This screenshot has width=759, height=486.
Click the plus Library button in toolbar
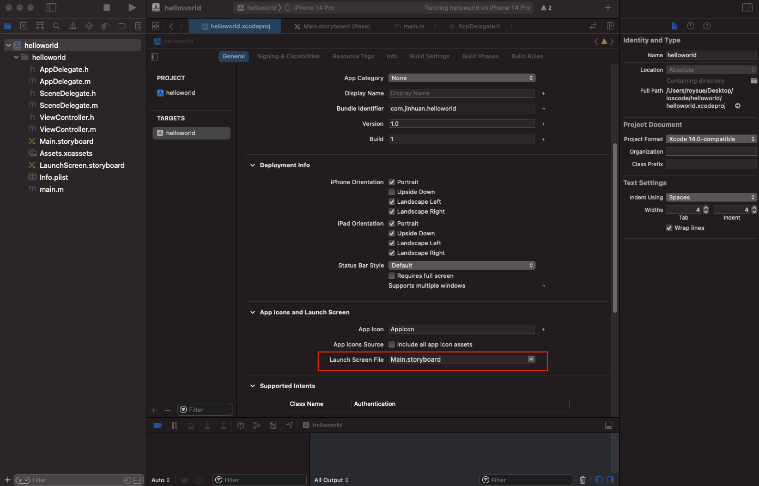click(608, 8)
